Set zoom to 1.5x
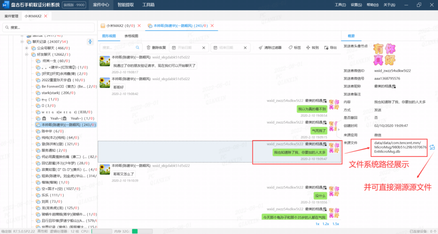This screenshot has height=234, width=438. [x=335, y=224]
